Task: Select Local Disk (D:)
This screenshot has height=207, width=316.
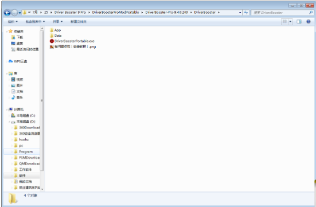Action: click(x=23, y=122)
